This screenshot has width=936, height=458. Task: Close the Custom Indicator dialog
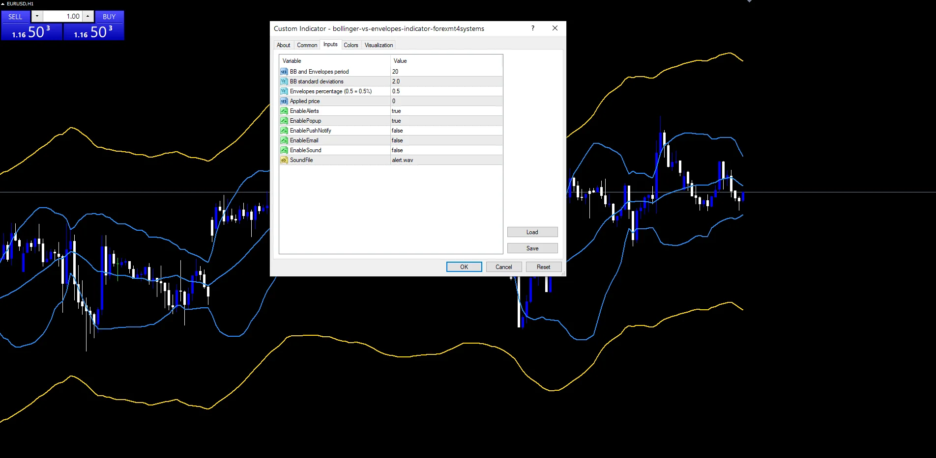pyautogui.click(x=555, y=28)
